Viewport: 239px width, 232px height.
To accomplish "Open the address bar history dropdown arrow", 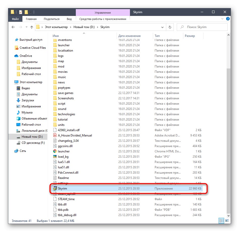I will tap(162, 27).
